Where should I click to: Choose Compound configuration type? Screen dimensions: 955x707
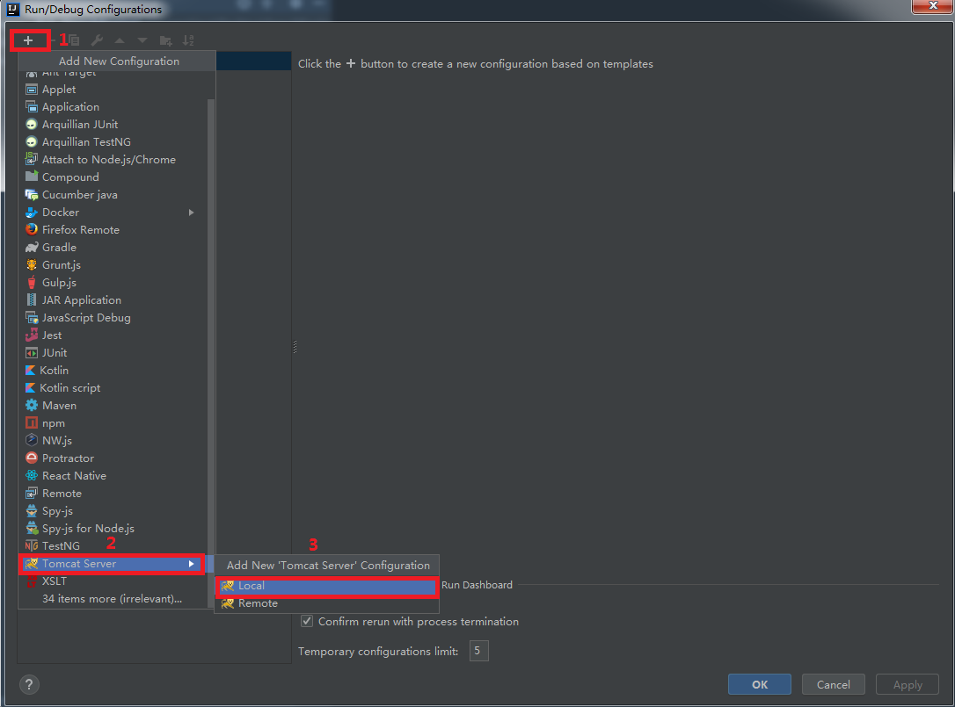click(113, 177)
